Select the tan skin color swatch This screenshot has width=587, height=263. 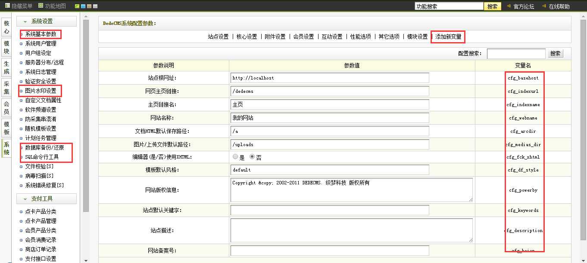pyautogui.click(x=89, y=6)
